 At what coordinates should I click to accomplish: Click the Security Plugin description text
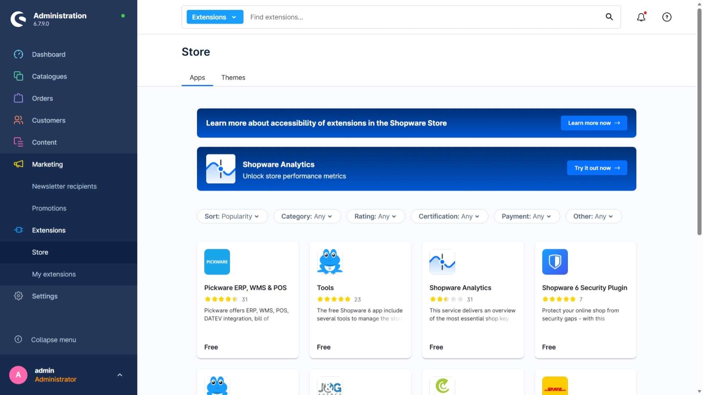tap(581, 314)
